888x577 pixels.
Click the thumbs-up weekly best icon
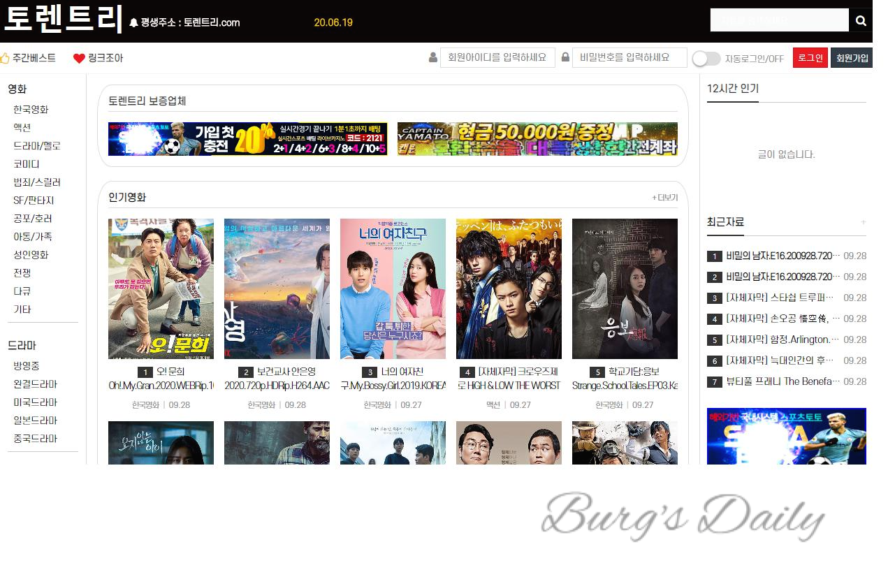(4, 58)
